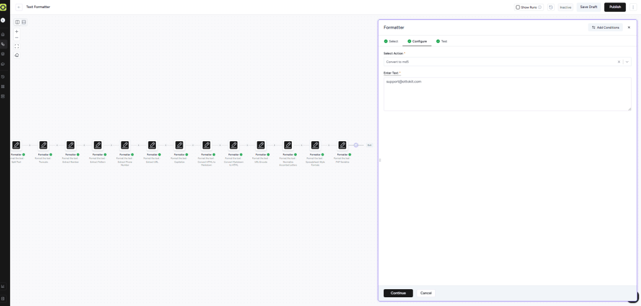Screen dimensions: 641x306
Task: Click the back arrow beside Text Formatter
Action: 19,7
